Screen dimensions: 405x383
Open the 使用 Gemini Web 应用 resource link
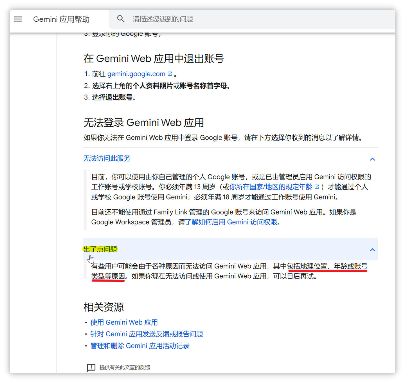pos(124,322)
